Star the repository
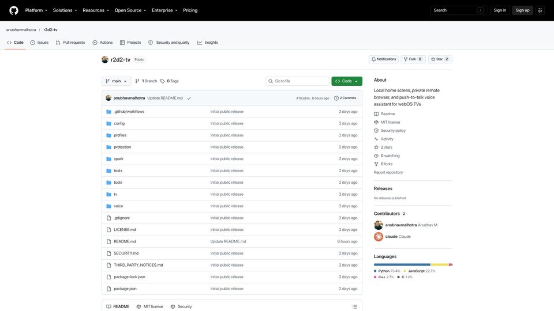This screenshot has height=311, width=554. (x=440, y=59)
